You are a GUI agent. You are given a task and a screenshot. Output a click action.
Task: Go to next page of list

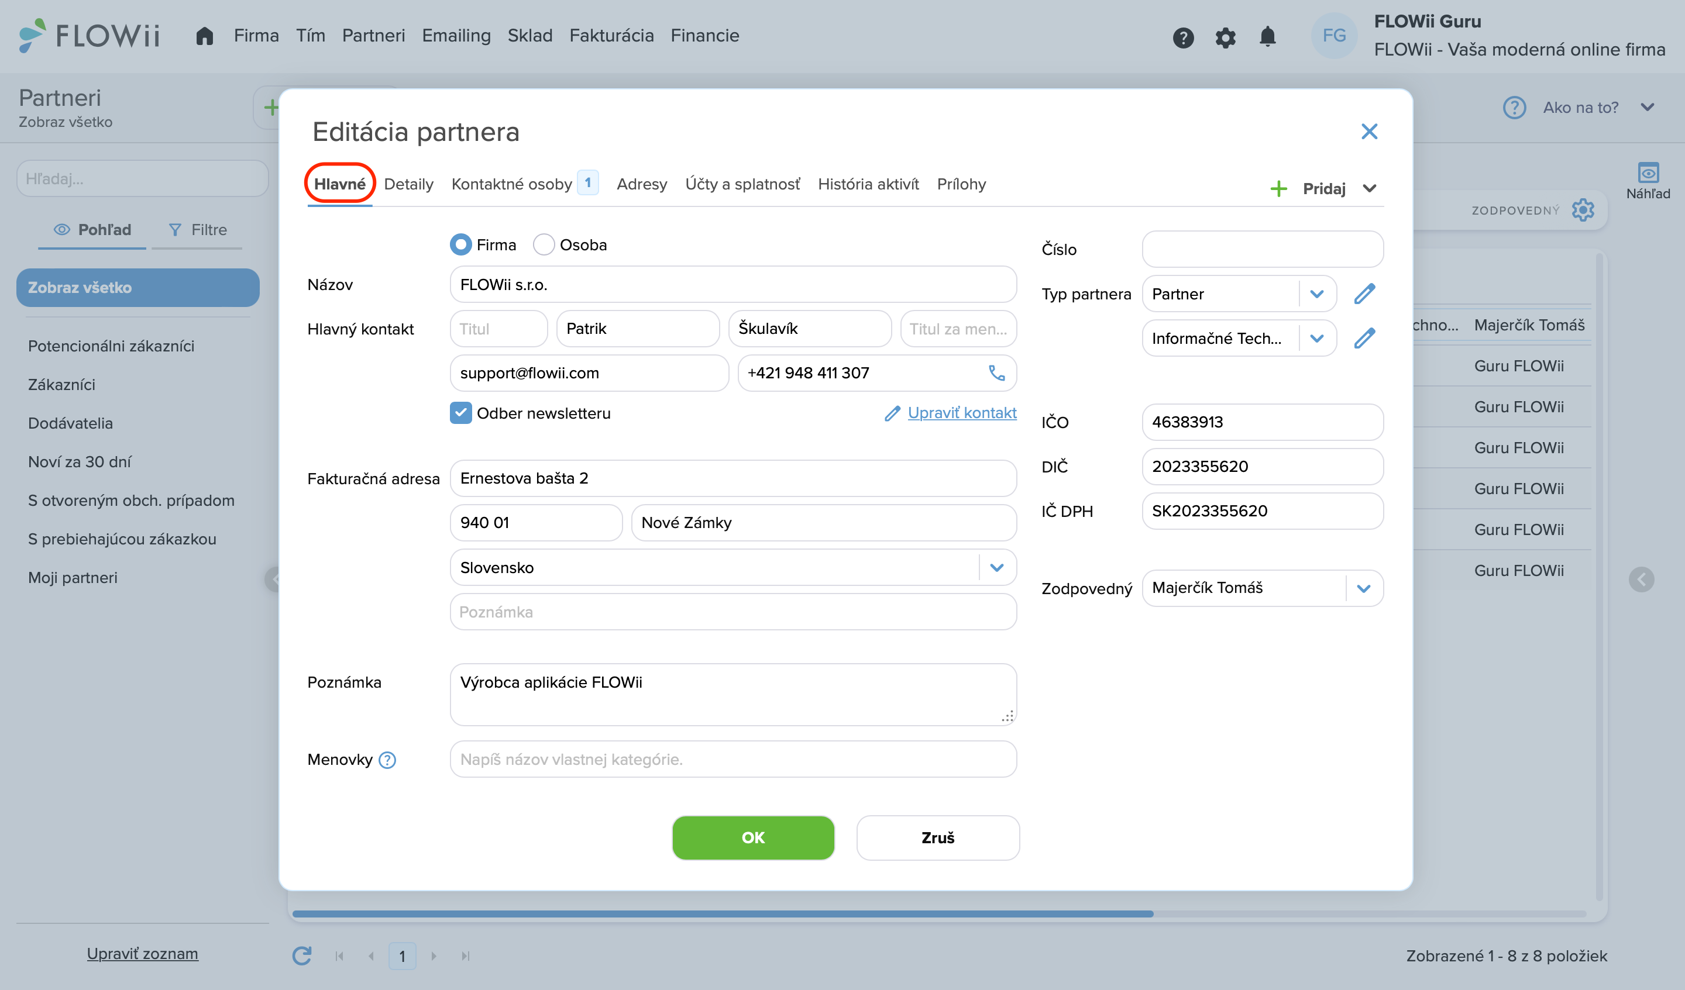(x=434, y=956)
